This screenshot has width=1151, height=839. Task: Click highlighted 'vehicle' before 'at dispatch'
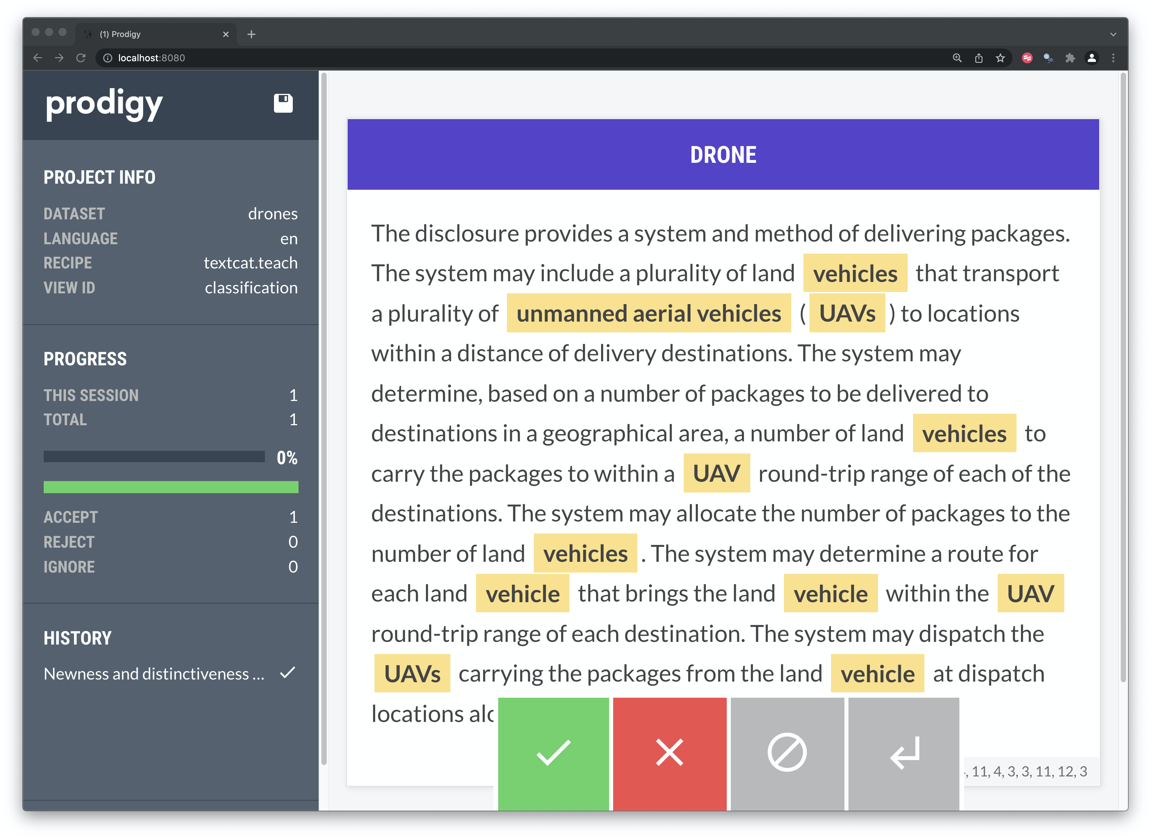[x=877, y=673]
